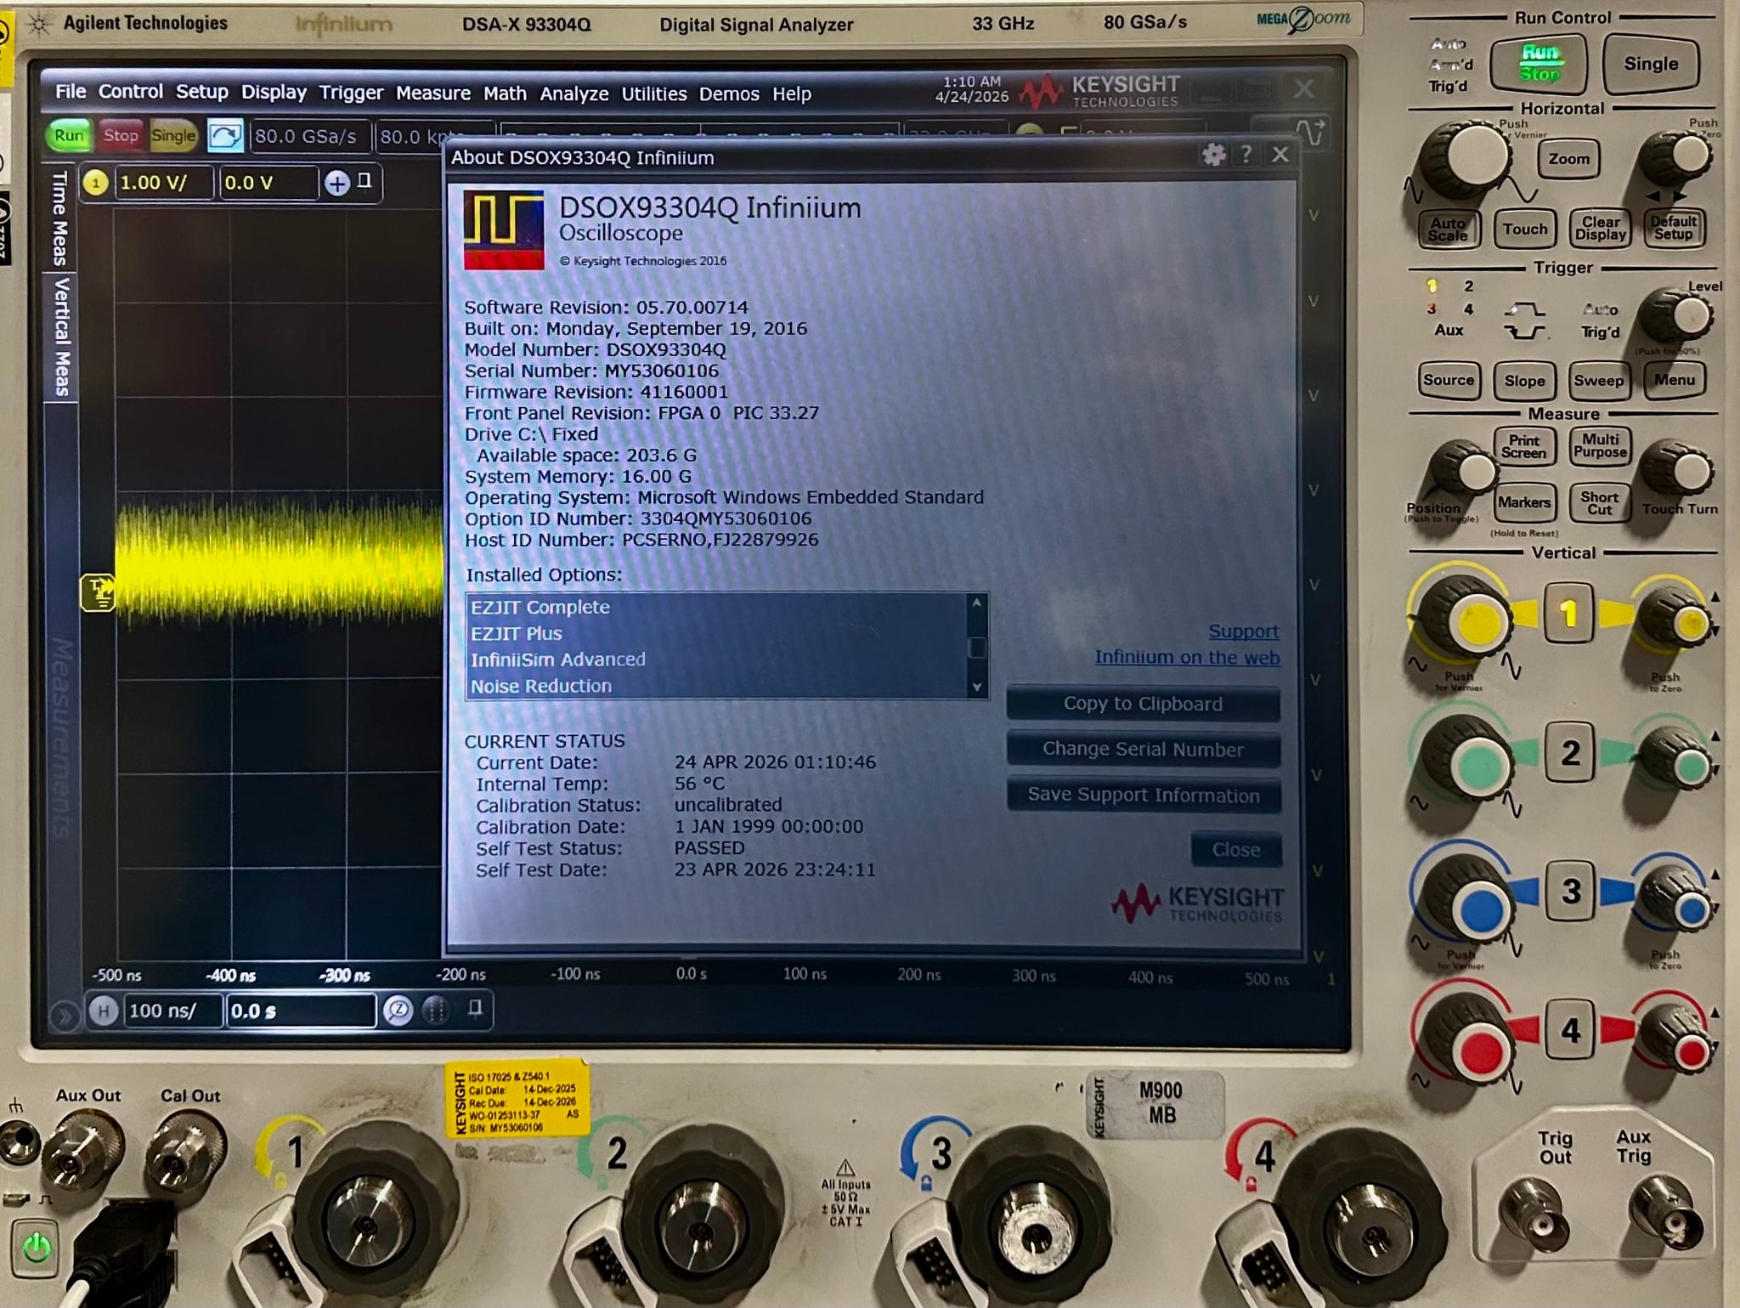Viewport: 1740px width, 1308px height.
Task: Click Save Support Information button
Action: [1143, 796]
